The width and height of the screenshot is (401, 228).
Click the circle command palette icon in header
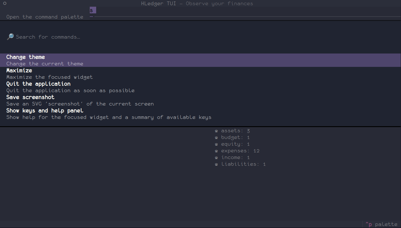5,3
